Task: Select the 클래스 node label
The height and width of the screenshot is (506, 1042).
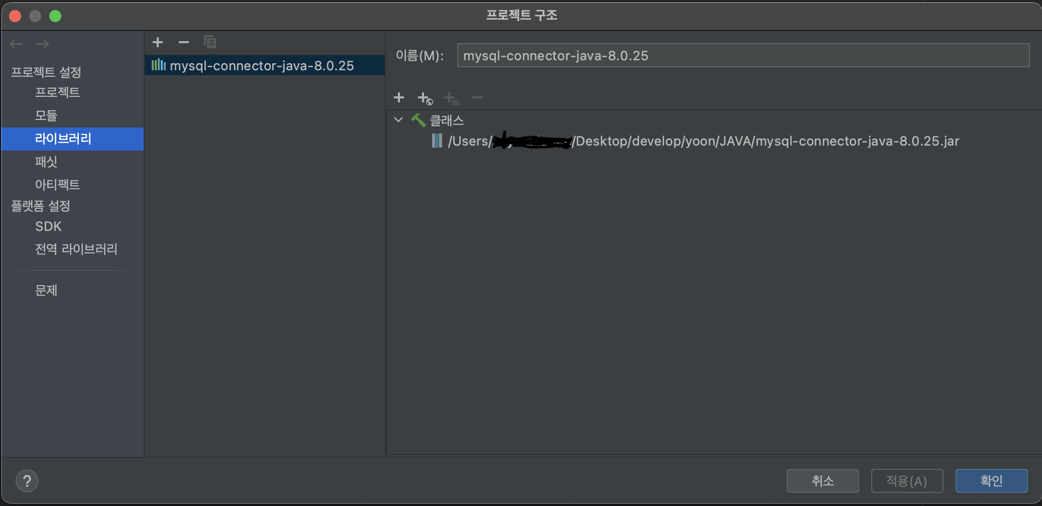Action: click(x=447, y=120)
